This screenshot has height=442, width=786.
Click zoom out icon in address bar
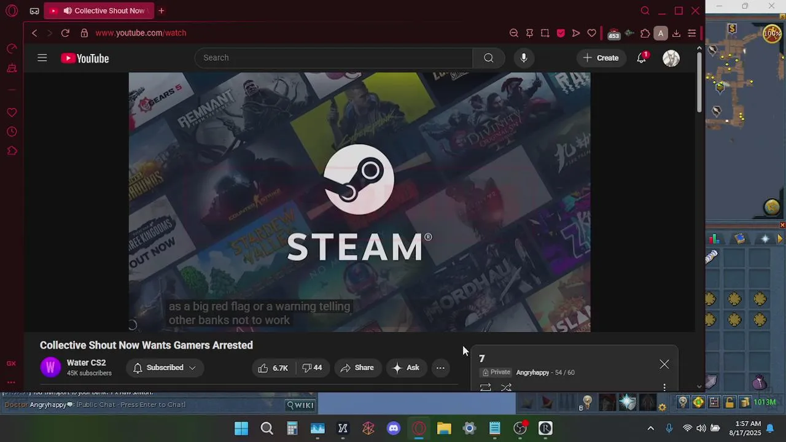click(514, 33)
